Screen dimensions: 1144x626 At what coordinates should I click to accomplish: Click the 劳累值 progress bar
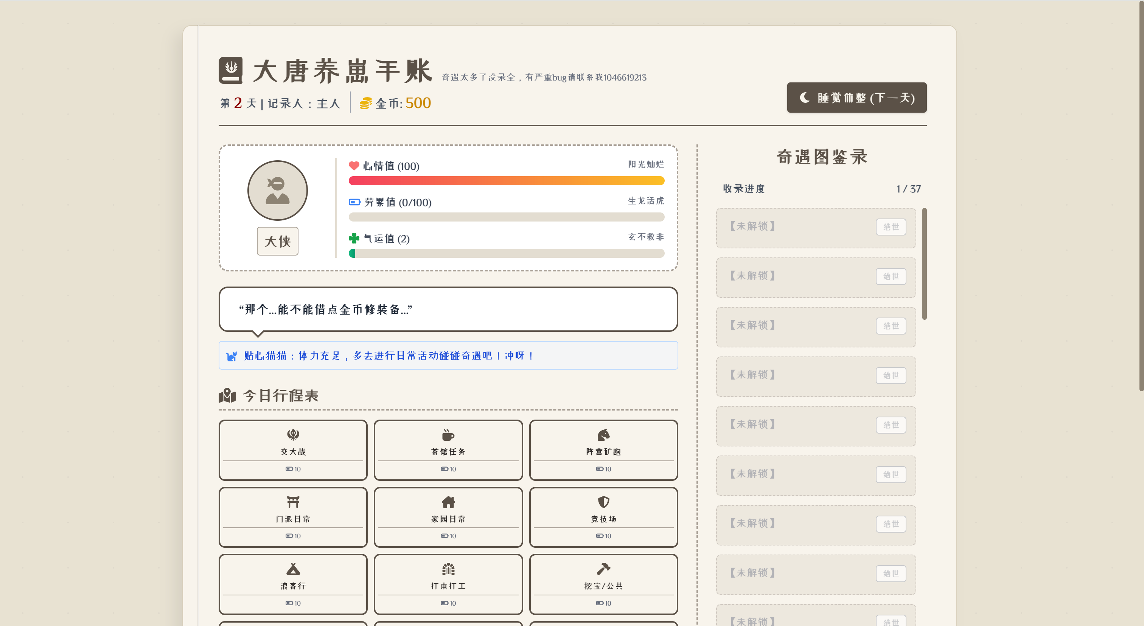(506, 217)
